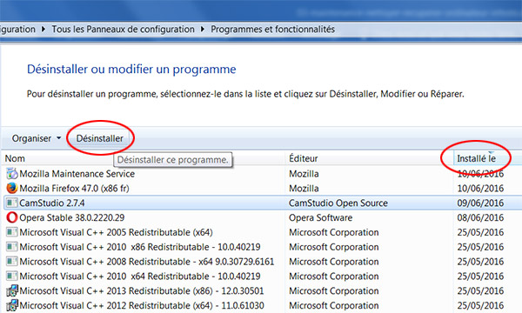This screenshot has width=522, height=313.
Task: Go to Tous les Panneaux de configuration breadcrumb
Action: [123, 30]
